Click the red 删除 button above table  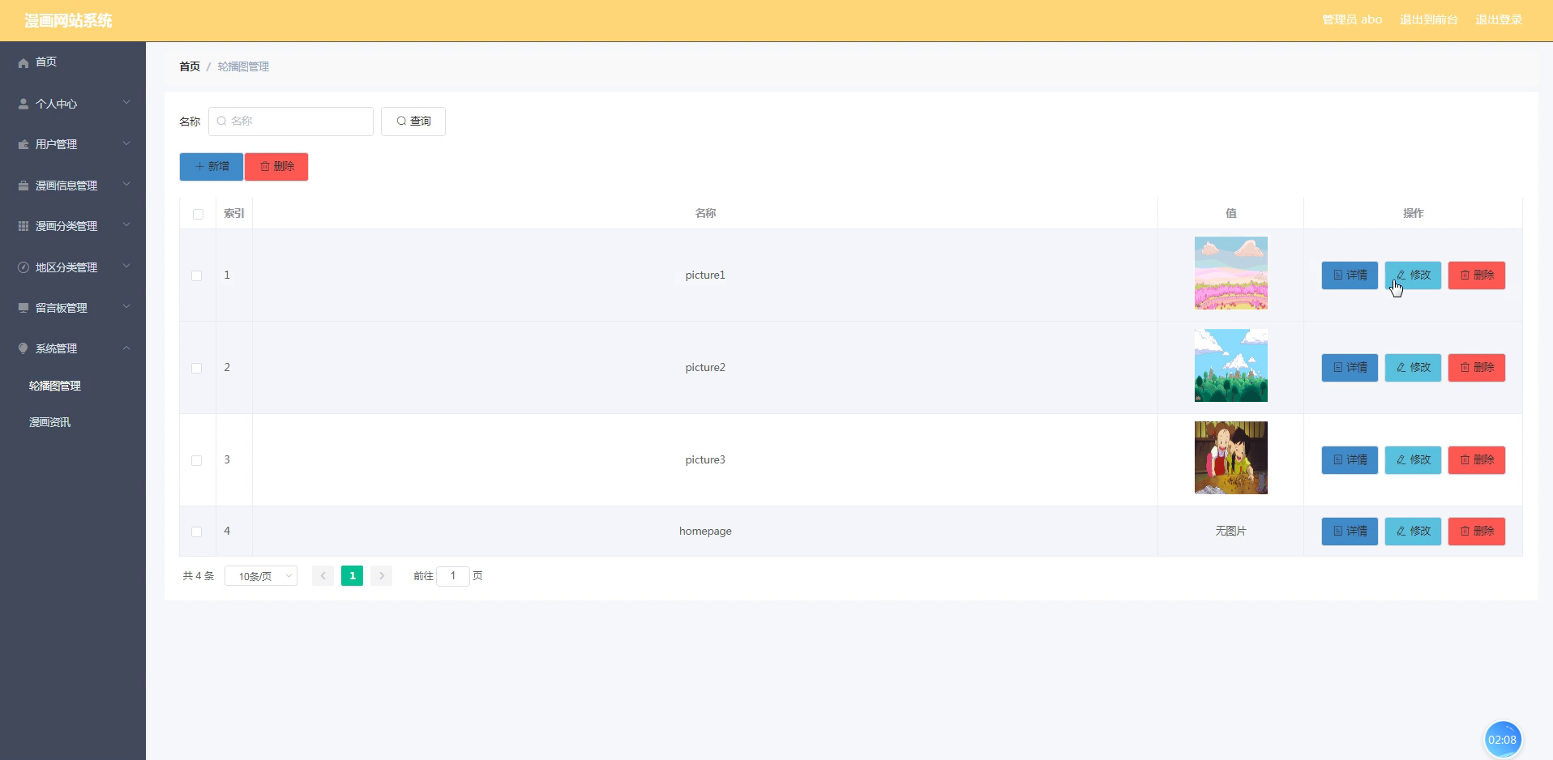276,167
